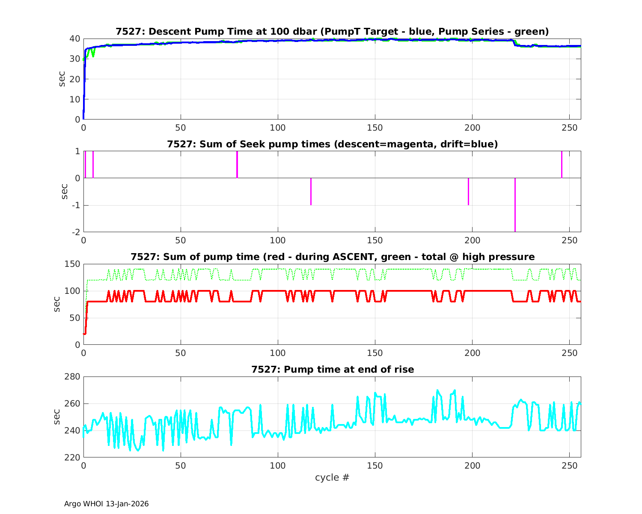The width and height of the screenshot is (642, 514).
Task: Click the 150 y-axis tick on third chart
Action: coord(72,264)
